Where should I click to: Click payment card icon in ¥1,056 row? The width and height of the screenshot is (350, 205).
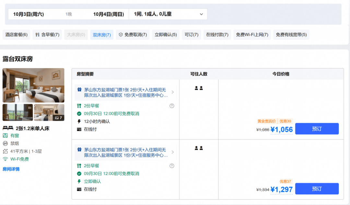(x=79, y=129)
